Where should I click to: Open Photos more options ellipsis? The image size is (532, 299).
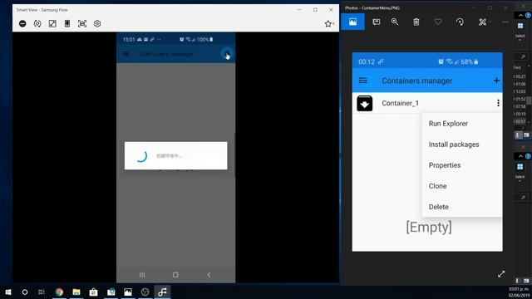click(505, 22)
